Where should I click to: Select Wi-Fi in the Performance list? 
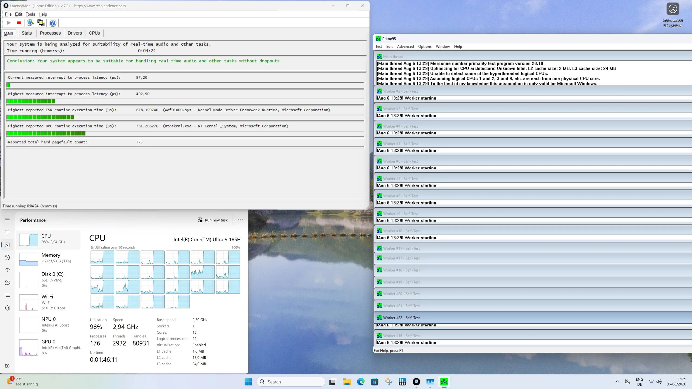click(x=49, y=302)
